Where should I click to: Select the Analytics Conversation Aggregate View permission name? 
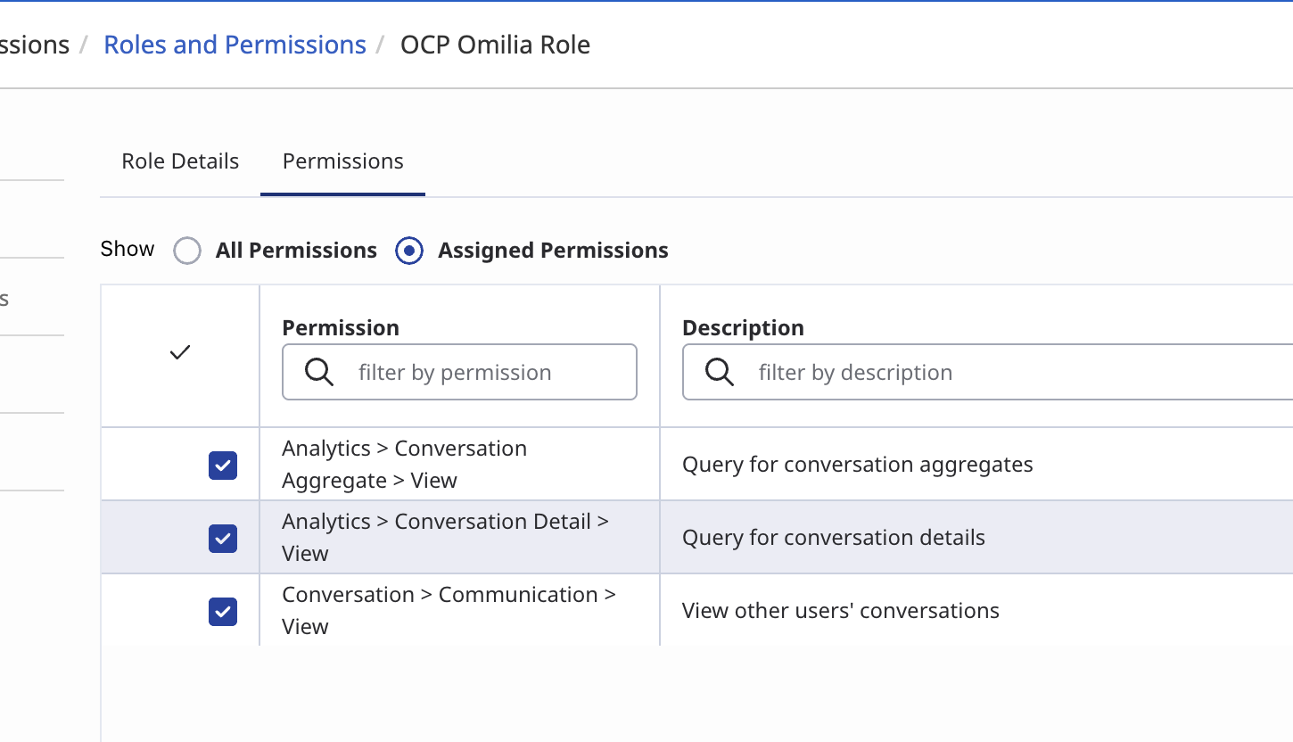pos(404,465)
